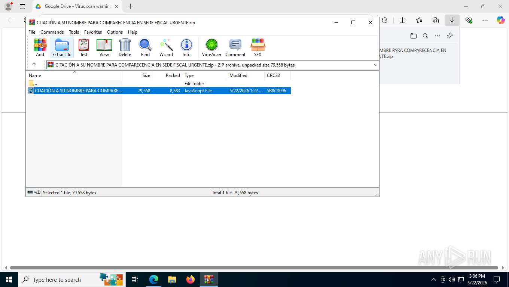Sort by the Name column header
509x287 pixels.
click(74, 75)
